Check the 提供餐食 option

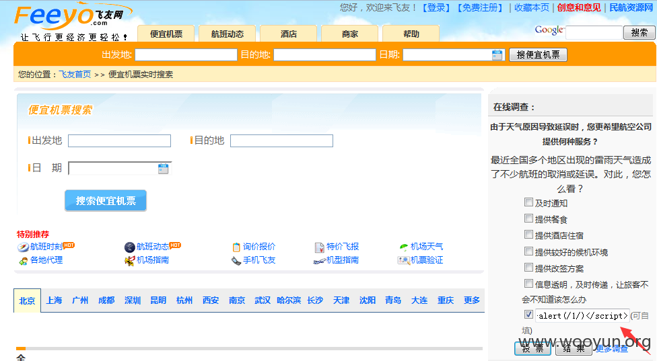(529, 218)
